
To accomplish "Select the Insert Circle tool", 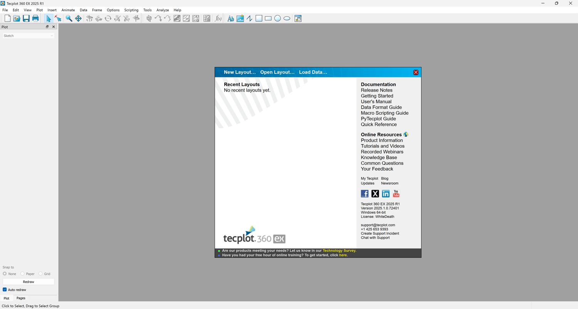I will [x=277, y=18].
